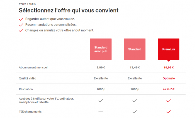Select the Standard avec pub plan tile
This screenshot has height=118, width=195.
click(x=101, y=49)
